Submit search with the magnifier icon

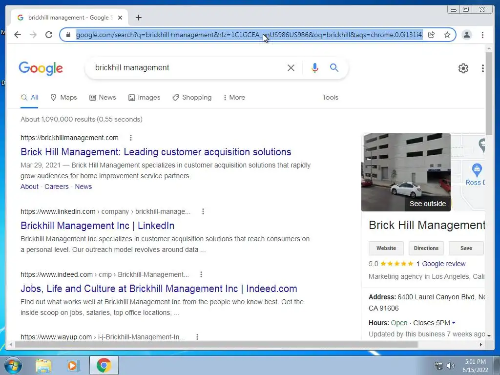coord(334,67)
